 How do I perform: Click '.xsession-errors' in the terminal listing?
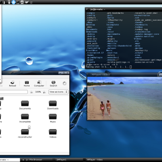pyautogui.click(x=144, y=62)
